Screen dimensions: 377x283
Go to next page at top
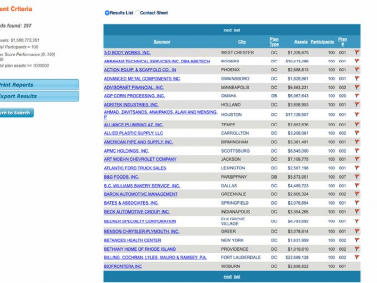(x=228, y=30)
